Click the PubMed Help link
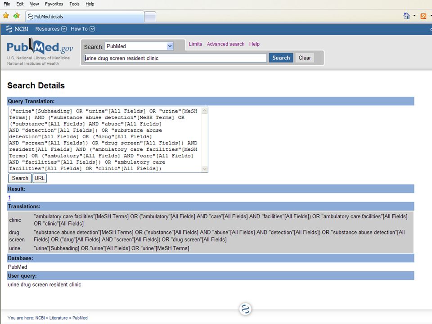 [254, 44]
